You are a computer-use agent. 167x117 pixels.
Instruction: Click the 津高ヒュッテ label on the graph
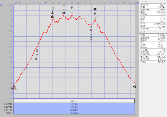[91, 35]
